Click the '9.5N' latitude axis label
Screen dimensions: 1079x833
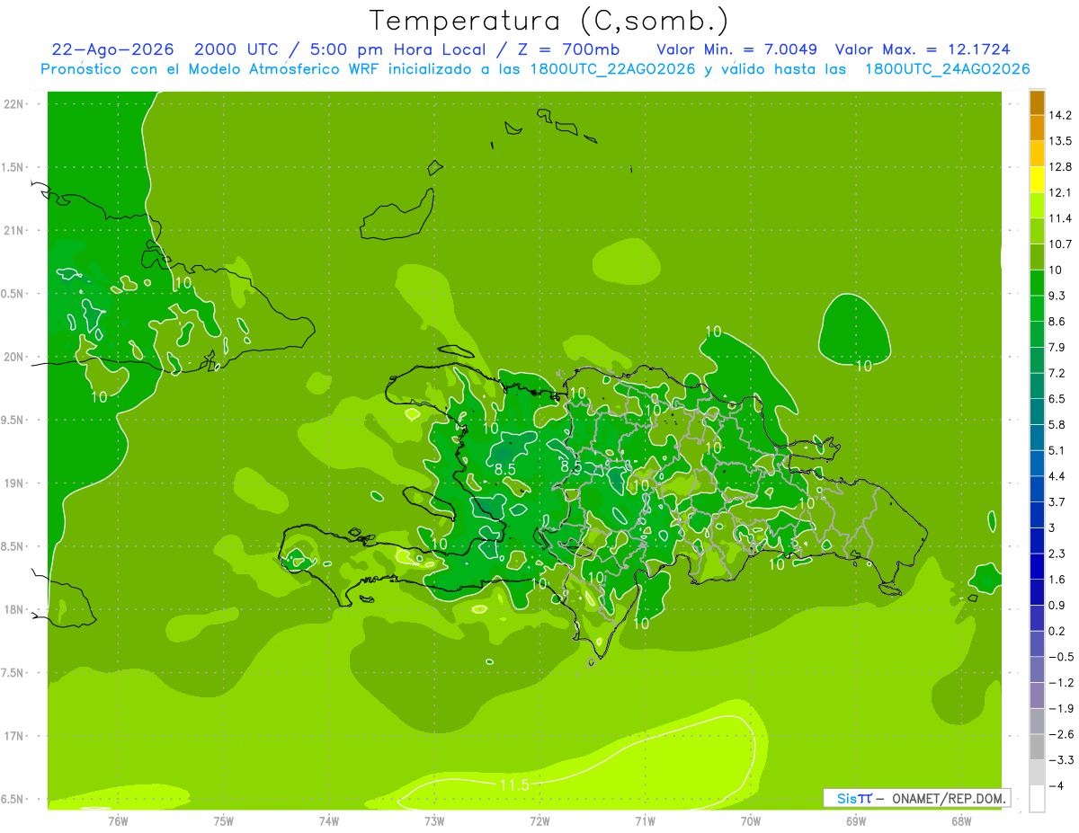13,420
